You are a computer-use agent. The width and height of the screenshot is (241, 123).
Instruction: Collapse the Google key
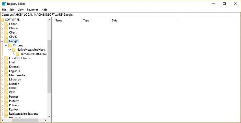click(2, 41)
